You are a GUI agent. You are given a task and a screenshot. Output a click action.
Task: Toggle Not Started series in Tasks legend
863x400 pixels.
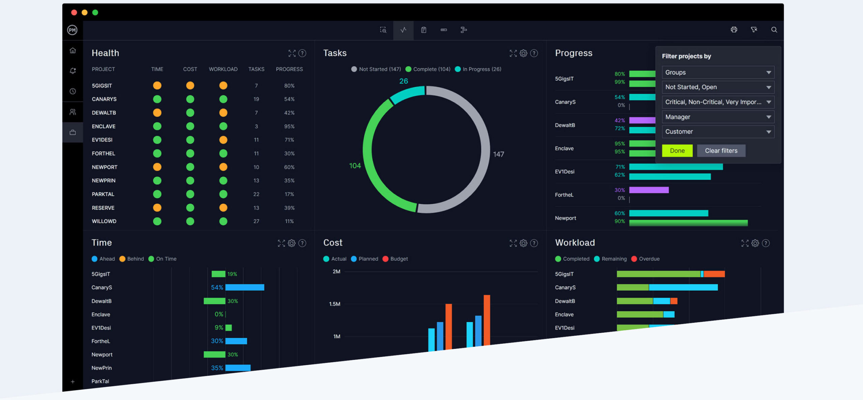coord(376,69)
